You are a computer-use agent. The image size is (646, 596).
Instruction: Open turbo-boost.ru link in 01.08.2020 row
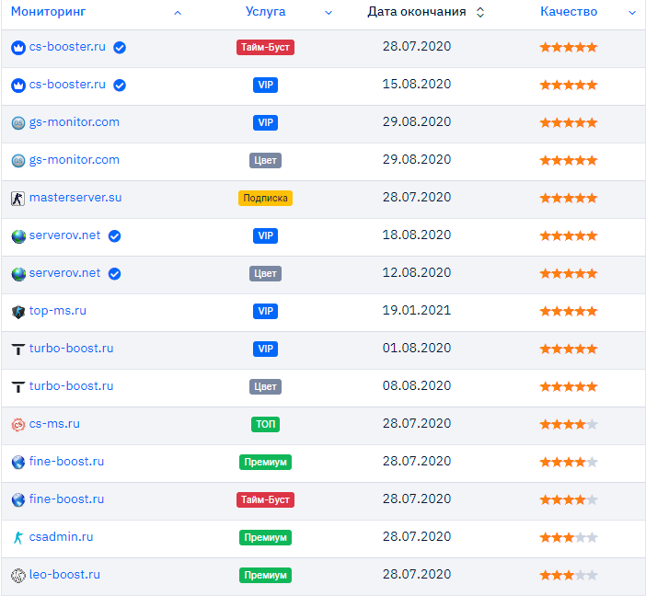[71, 348]
